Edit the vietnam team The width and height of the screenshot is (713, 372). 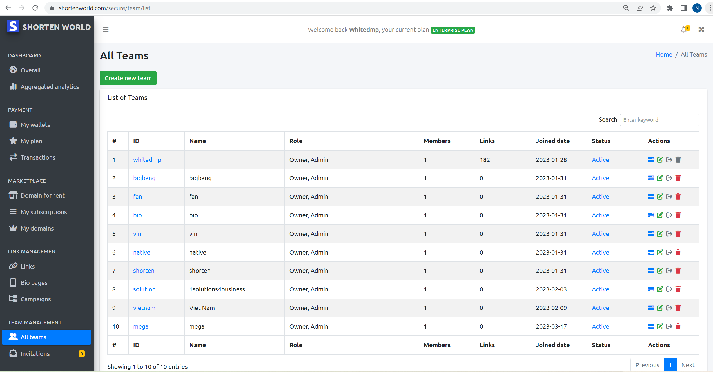(660, 308)
